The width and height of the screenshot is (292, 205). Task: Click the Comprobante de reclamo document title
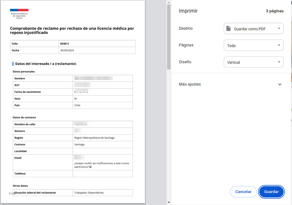[x=72, y=30]
